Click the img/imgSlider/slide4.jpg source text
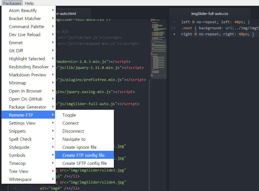The width and height of the screenshot is (259, 191). (97, 182)
